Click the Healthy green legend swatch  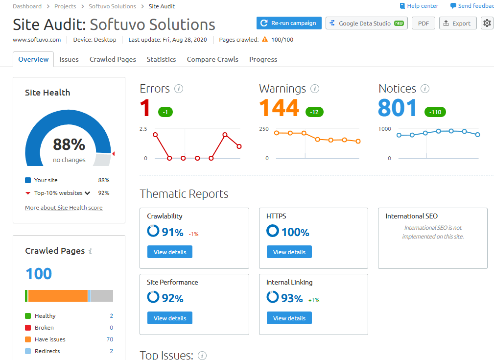click(x=28, y=316)
